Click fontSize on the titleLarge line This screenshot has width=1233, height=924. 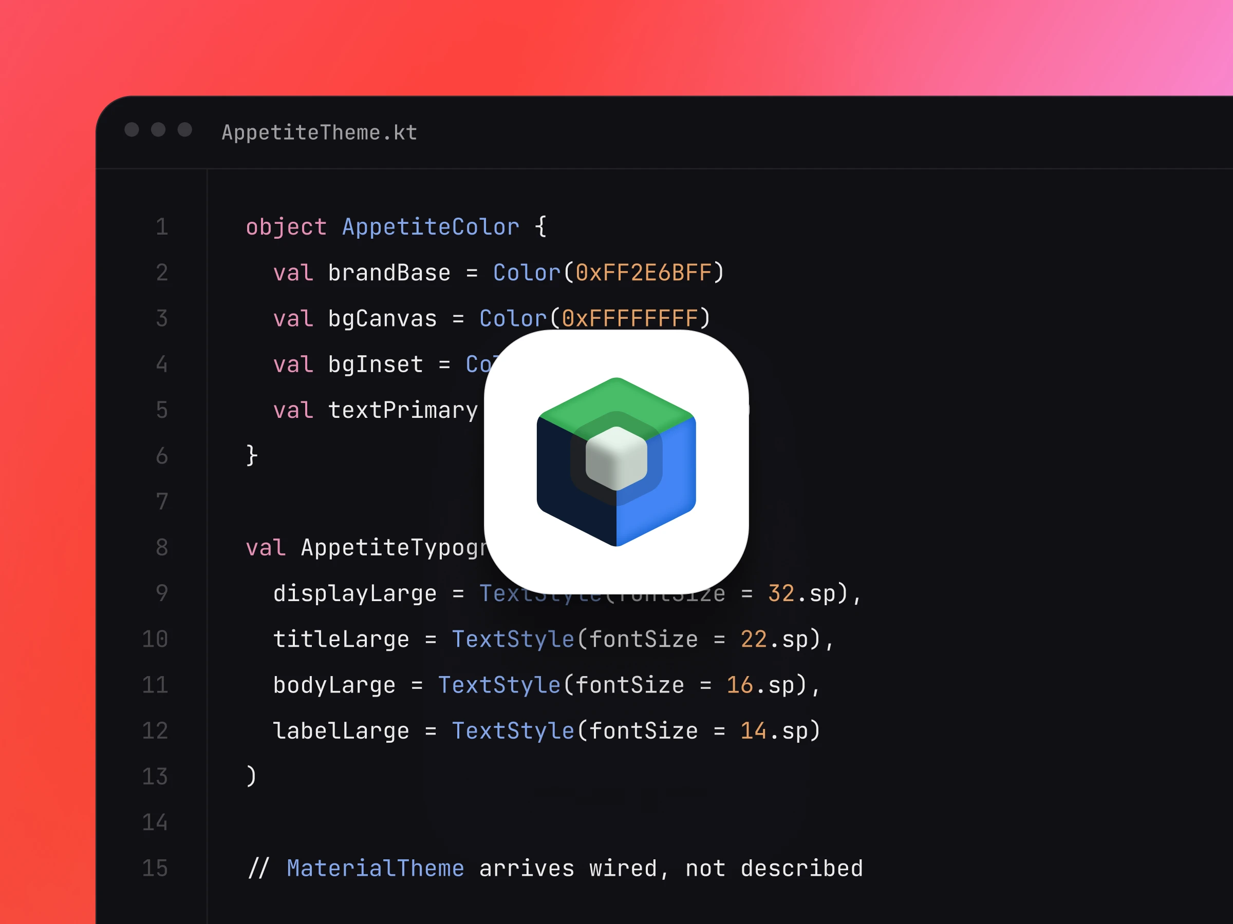coord(644,640)
